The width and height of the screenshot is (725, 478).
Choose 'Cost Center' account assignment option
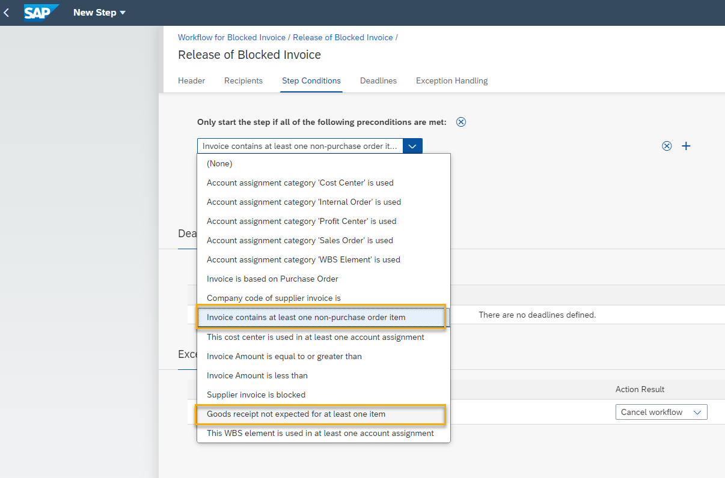tap(300, 183)
